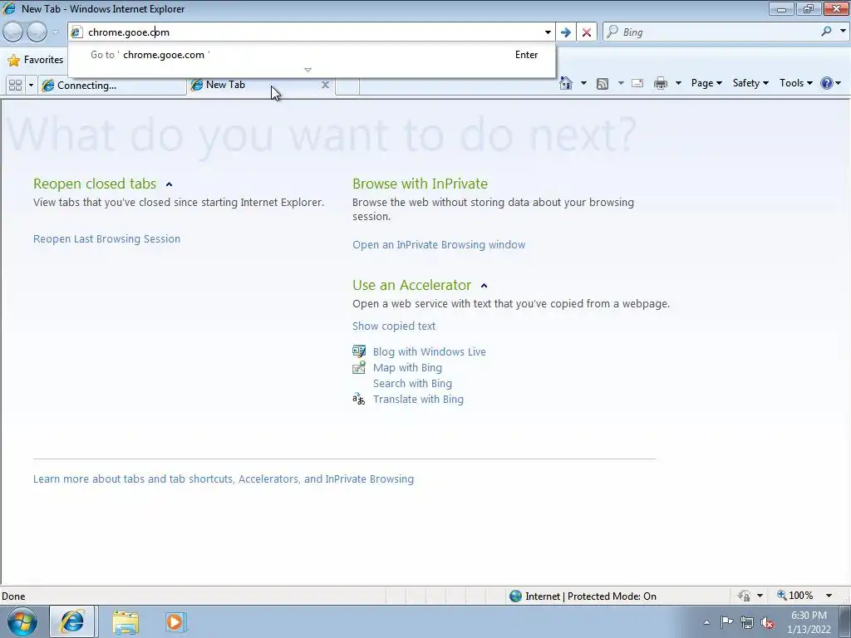851x638 pixels.
Task: Open Action Center flag tray icon
Action: point(726,622)
